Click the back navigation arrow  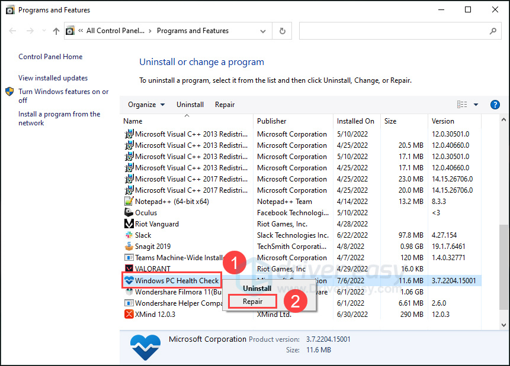point(12,31)
